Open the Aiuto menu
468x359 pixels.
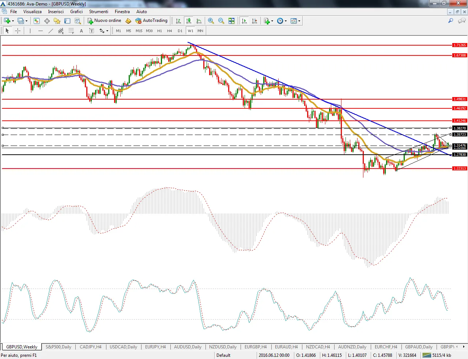pos(141,12)
